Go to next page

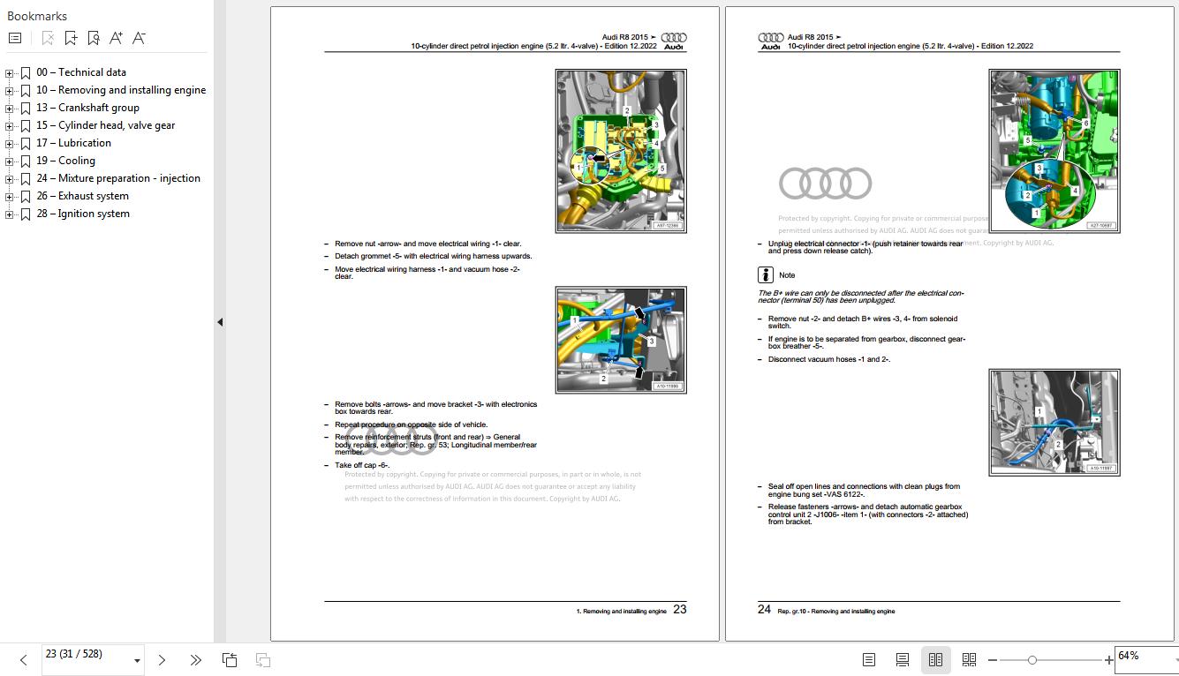(x=162, y=660)
